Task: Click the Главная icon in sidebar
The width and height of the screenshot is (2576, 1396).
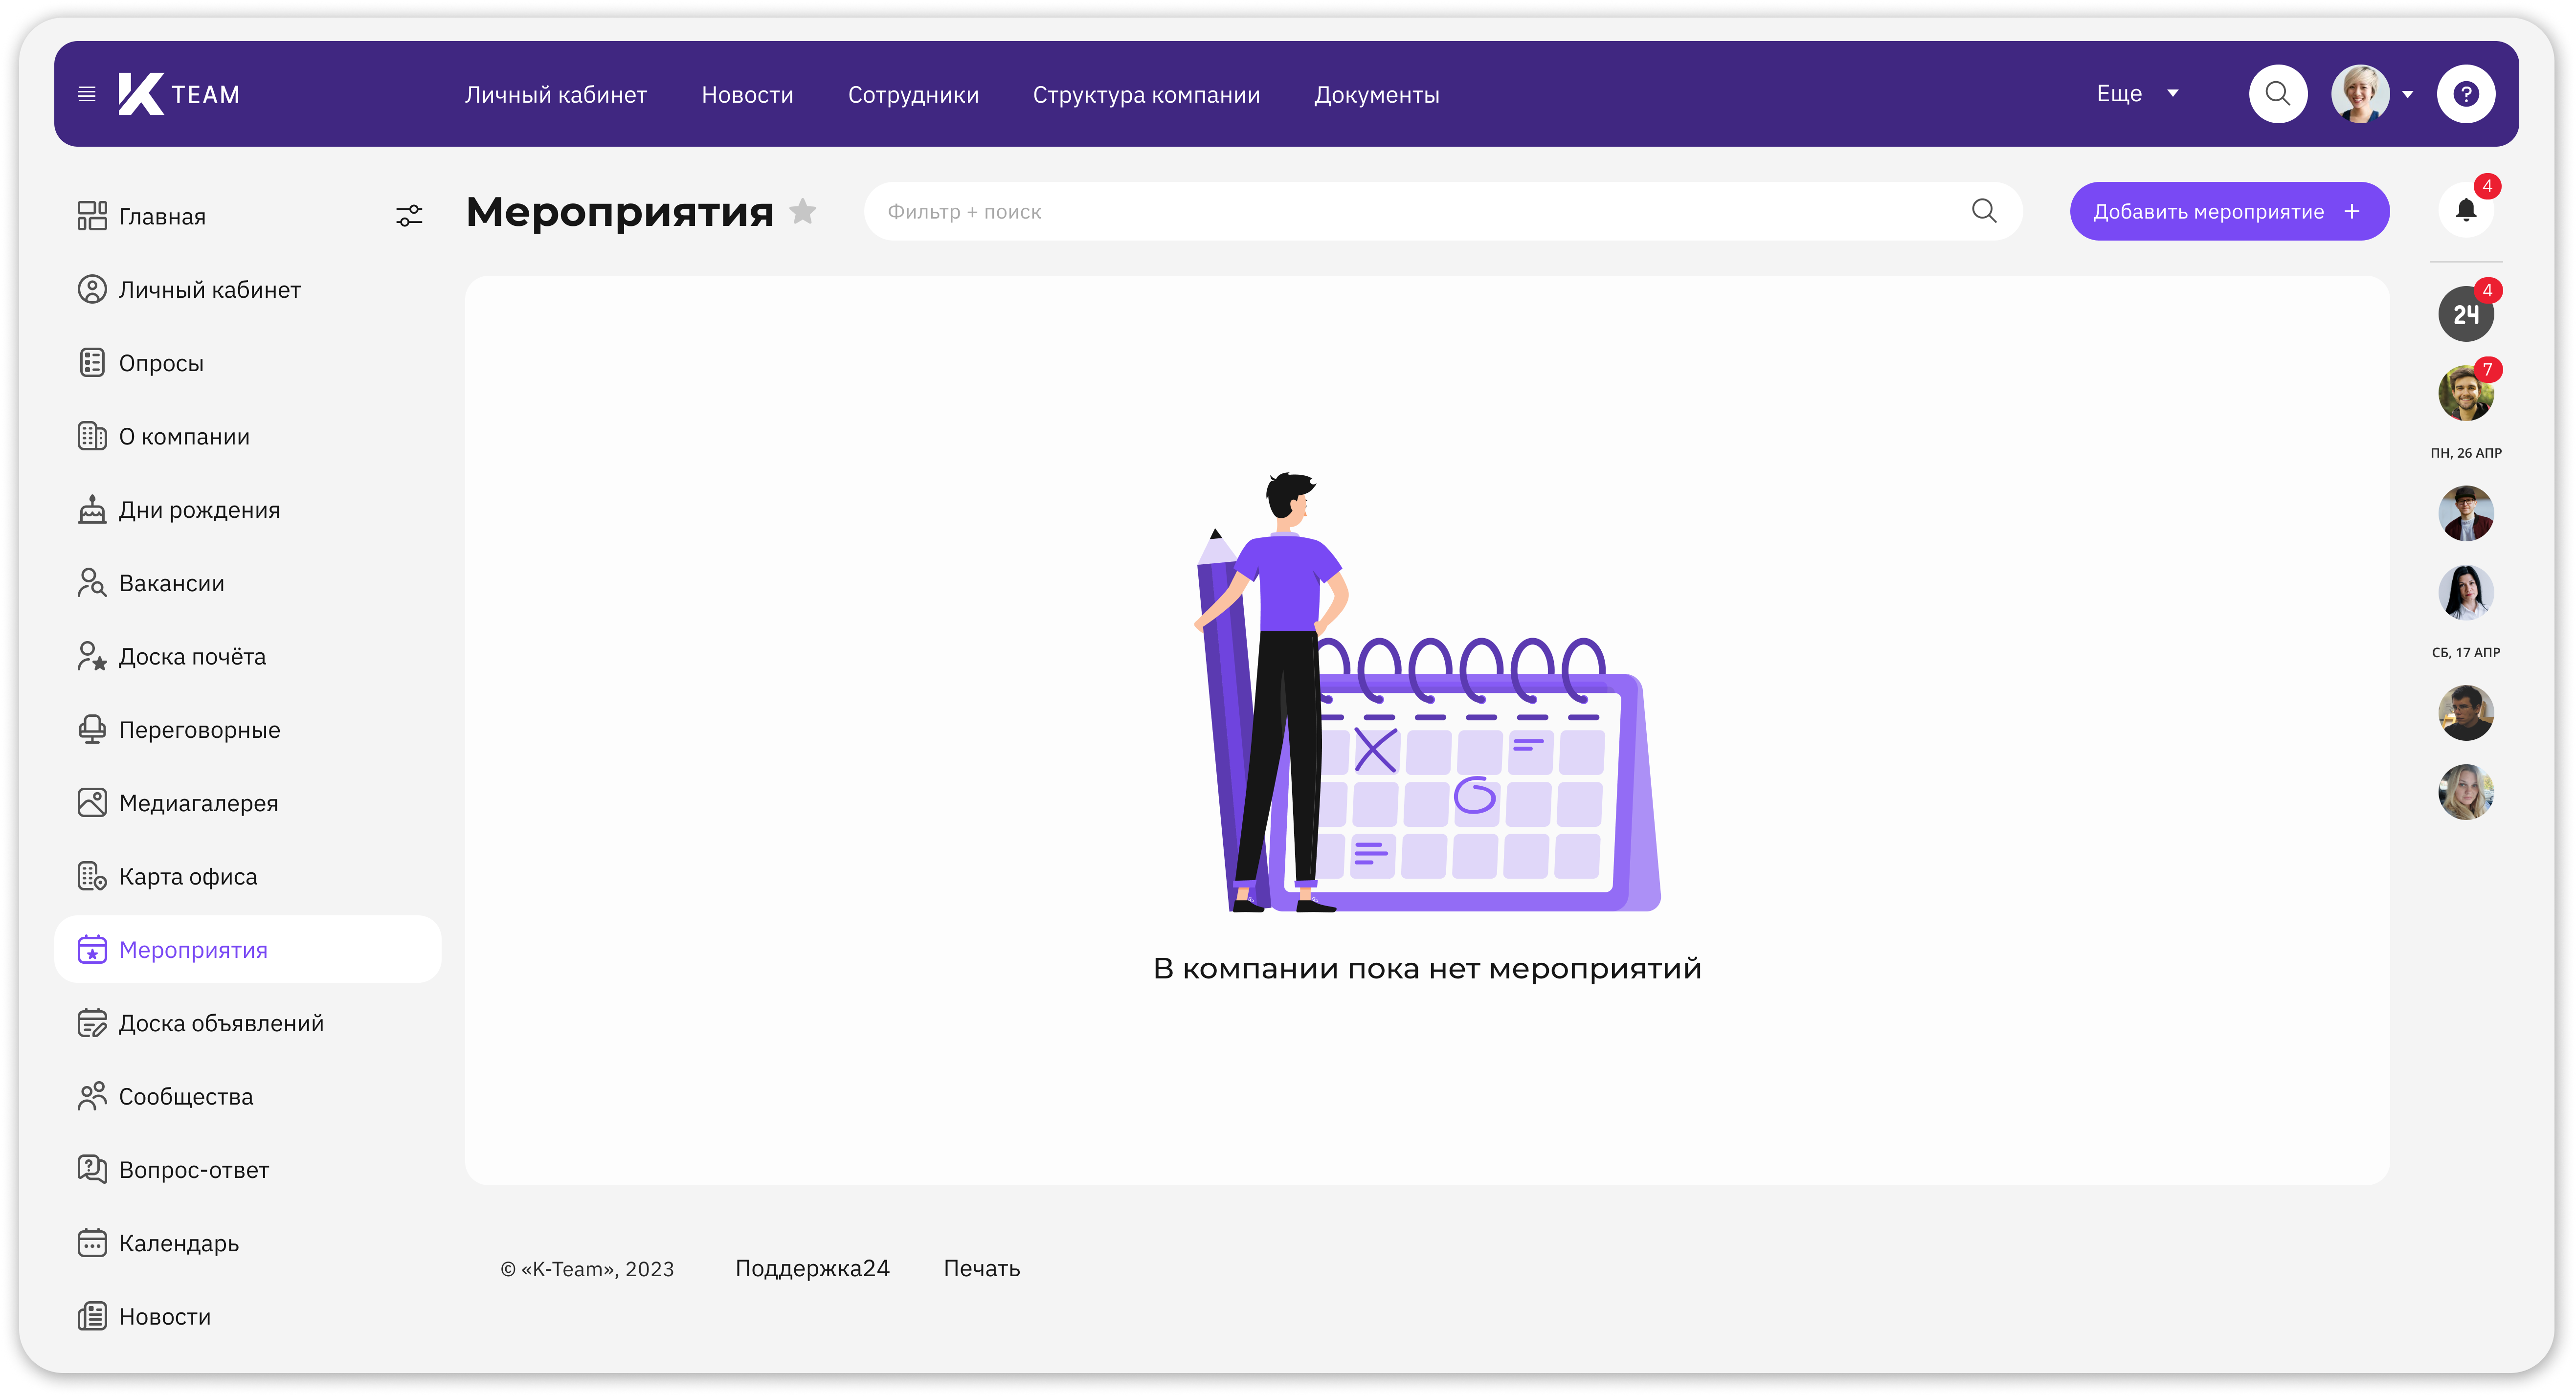Action: pyautogui.click(x=92, y=216)
